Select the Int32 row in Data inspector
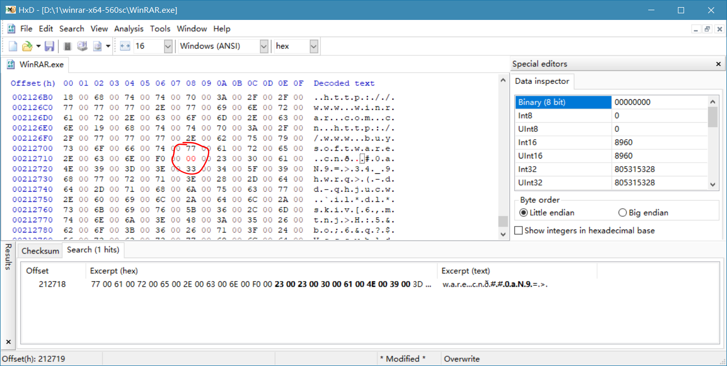The image size is (727, 366). click(x=611, y=169)
